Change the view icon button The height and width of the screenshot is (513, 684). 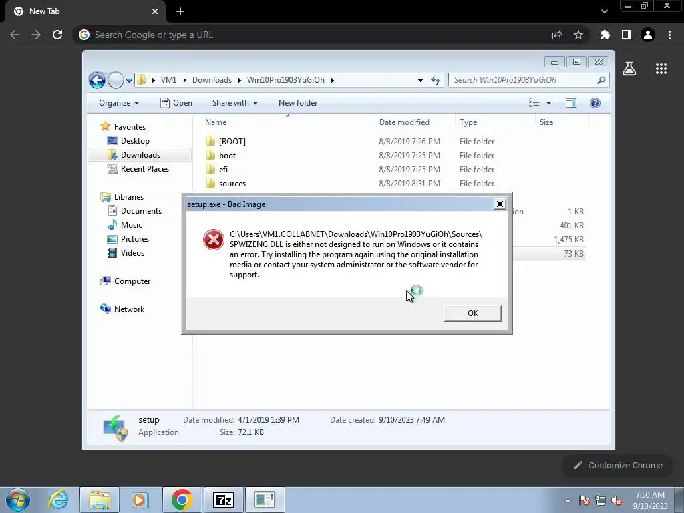pyautogui.click(x=534, y=102)
